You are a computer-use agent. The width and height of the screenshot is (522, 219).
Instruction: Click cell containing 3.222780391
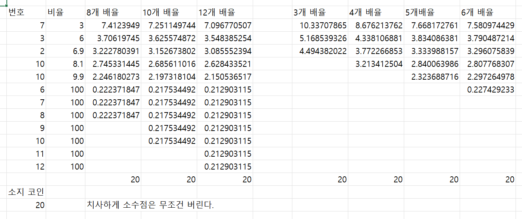[x=113, y=51]
